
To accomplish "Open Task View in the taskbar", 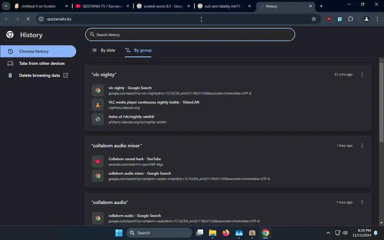I will point(199,233).
